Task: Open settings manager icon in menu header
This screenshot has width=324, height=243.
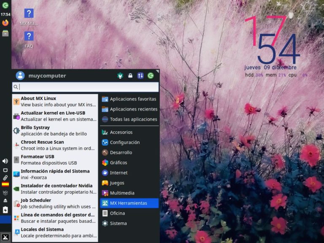Action: [120, 76]
